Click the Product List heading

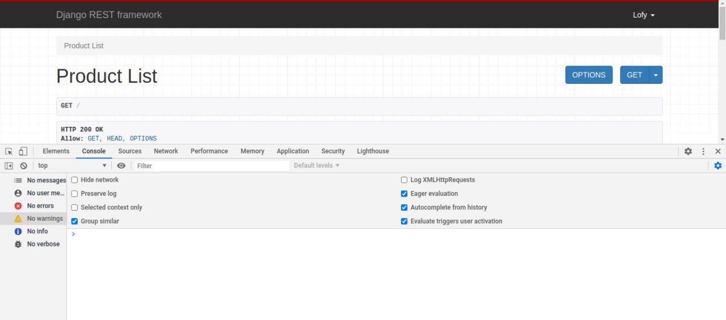(107, 76)
